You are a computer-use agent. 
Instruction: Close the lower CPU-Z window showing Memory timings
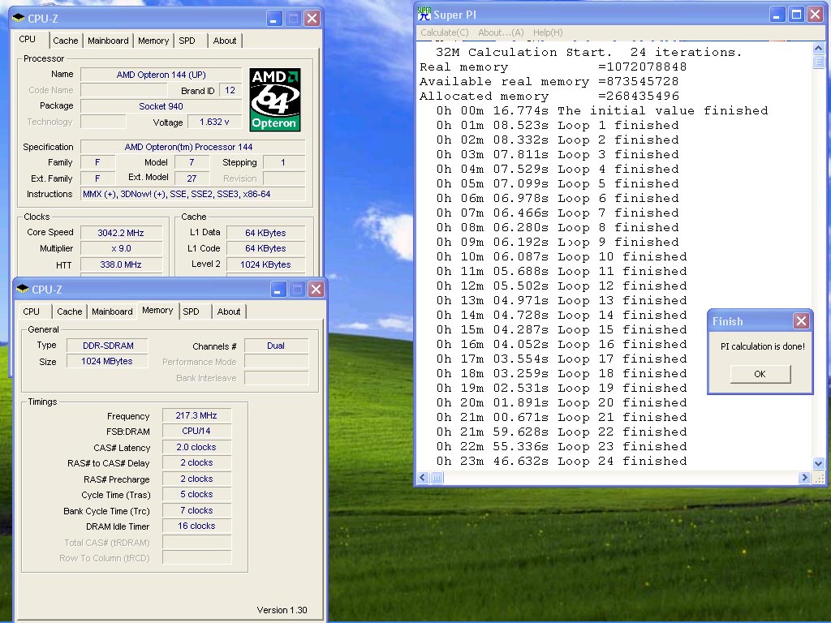point(316,289)
